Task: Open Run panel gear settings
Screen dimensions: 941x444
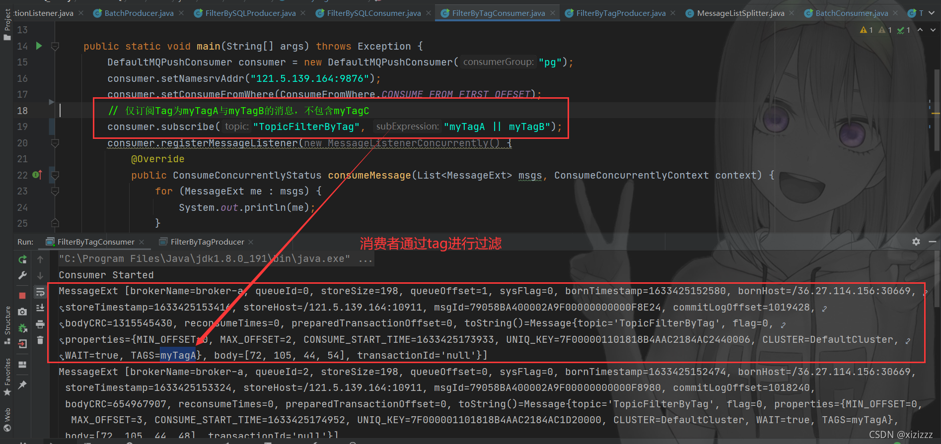Action: (916, 242)
